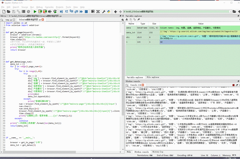Select the IPython console bottom tab
The image size is (240, 159).
(x=142, y=152)
